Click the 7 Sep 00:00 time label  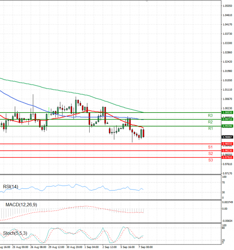(145, 247)
